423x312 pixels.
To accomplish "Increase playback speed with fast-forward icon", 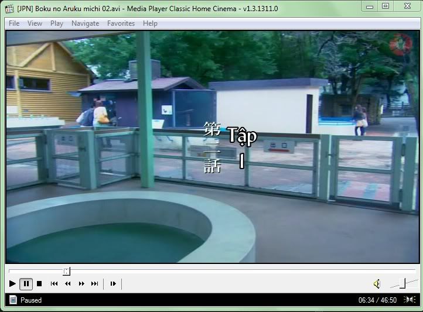I will tap(81, 284).
